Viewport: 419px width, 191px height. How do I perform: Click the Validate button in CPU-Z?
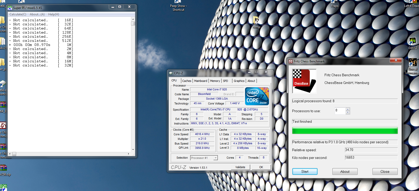coord(240,167)
